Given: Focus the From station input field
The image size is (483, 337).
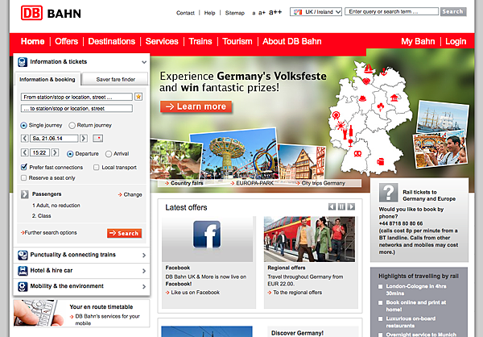Looking at the screenshot, I should (76, 97).
